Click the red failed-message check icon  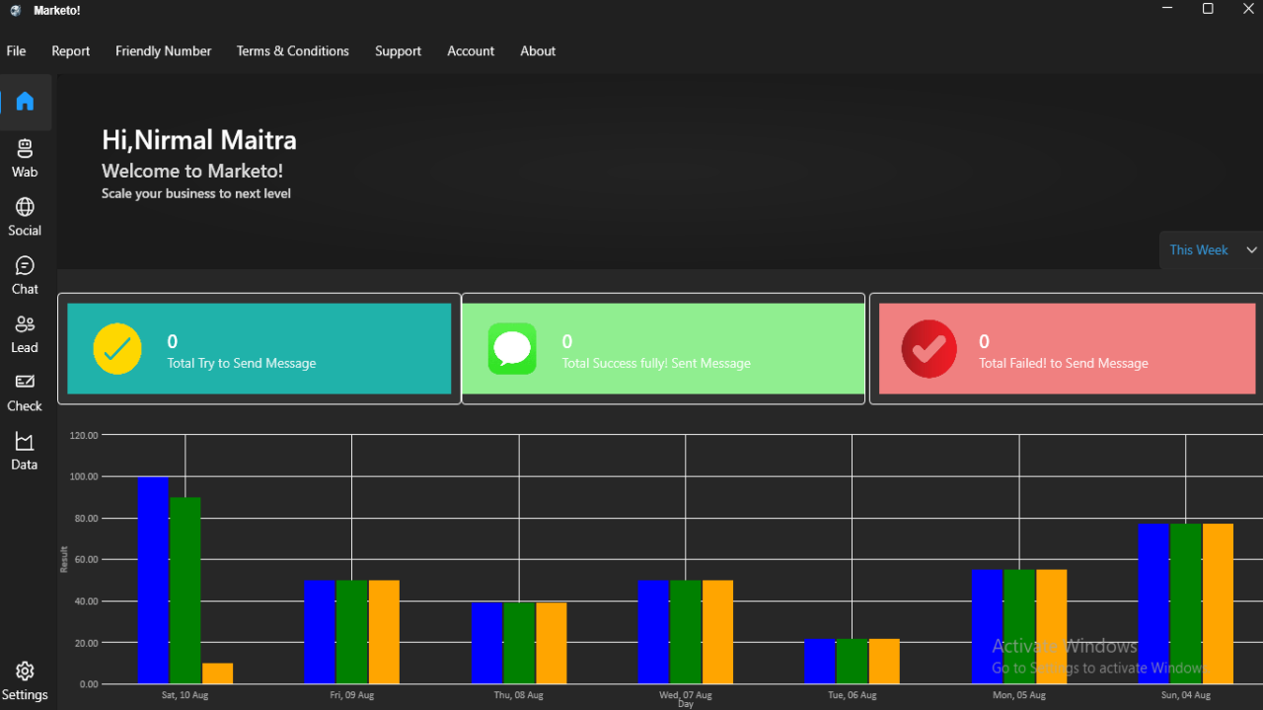point(929,348)
